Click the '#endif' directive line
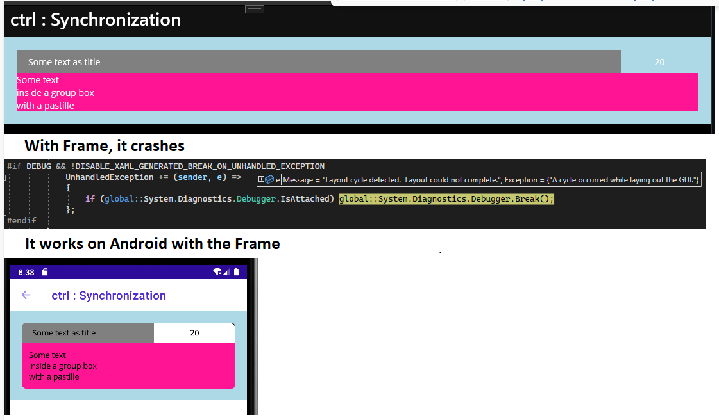The width and height of the screenshot is (719, 420). click(x=22, y=220)
